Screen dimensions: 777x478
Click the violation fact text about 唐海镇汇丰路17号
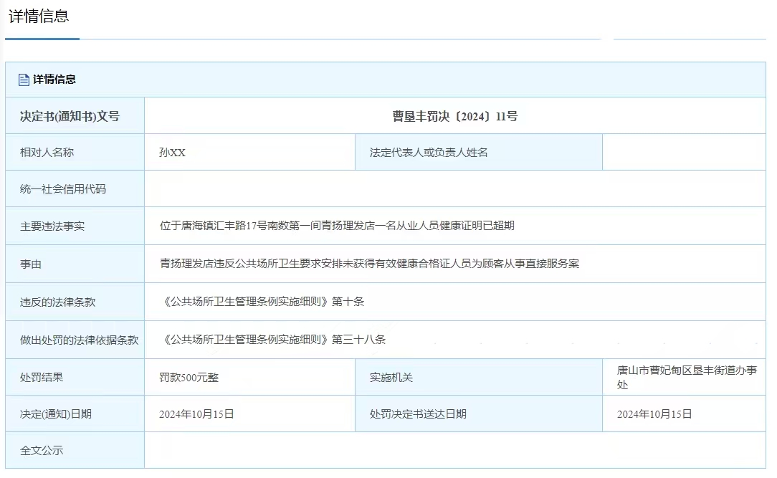coord(337,226)
